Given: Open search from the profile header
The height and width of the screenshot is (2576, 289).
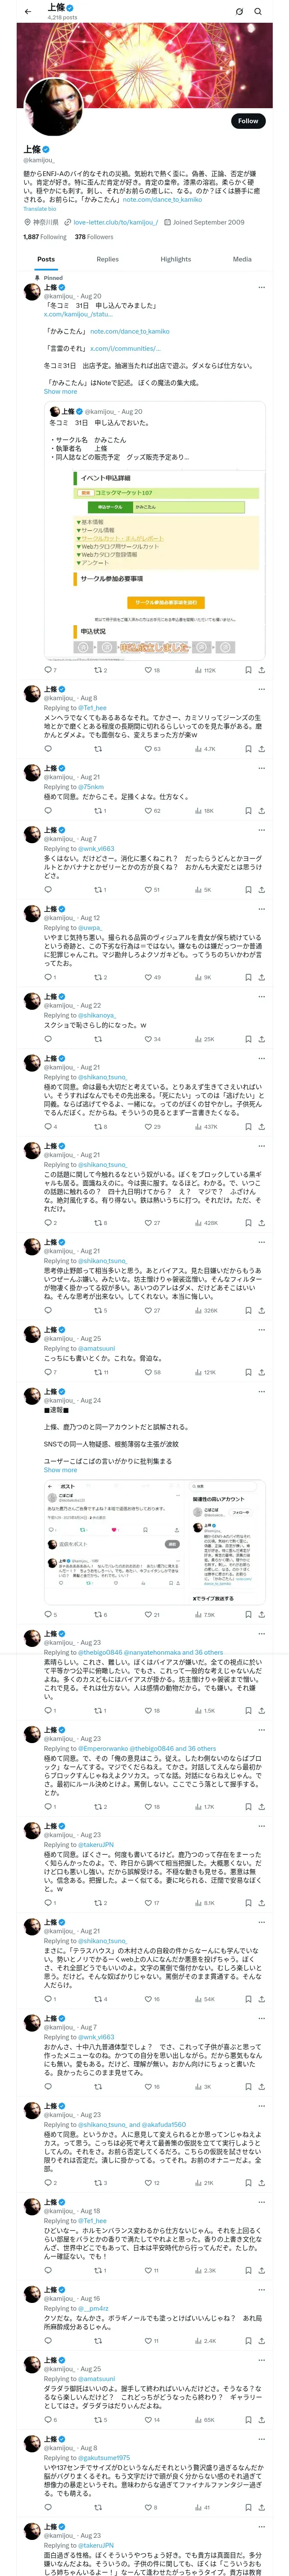Looking at the screenshot, I should point(258,11).
